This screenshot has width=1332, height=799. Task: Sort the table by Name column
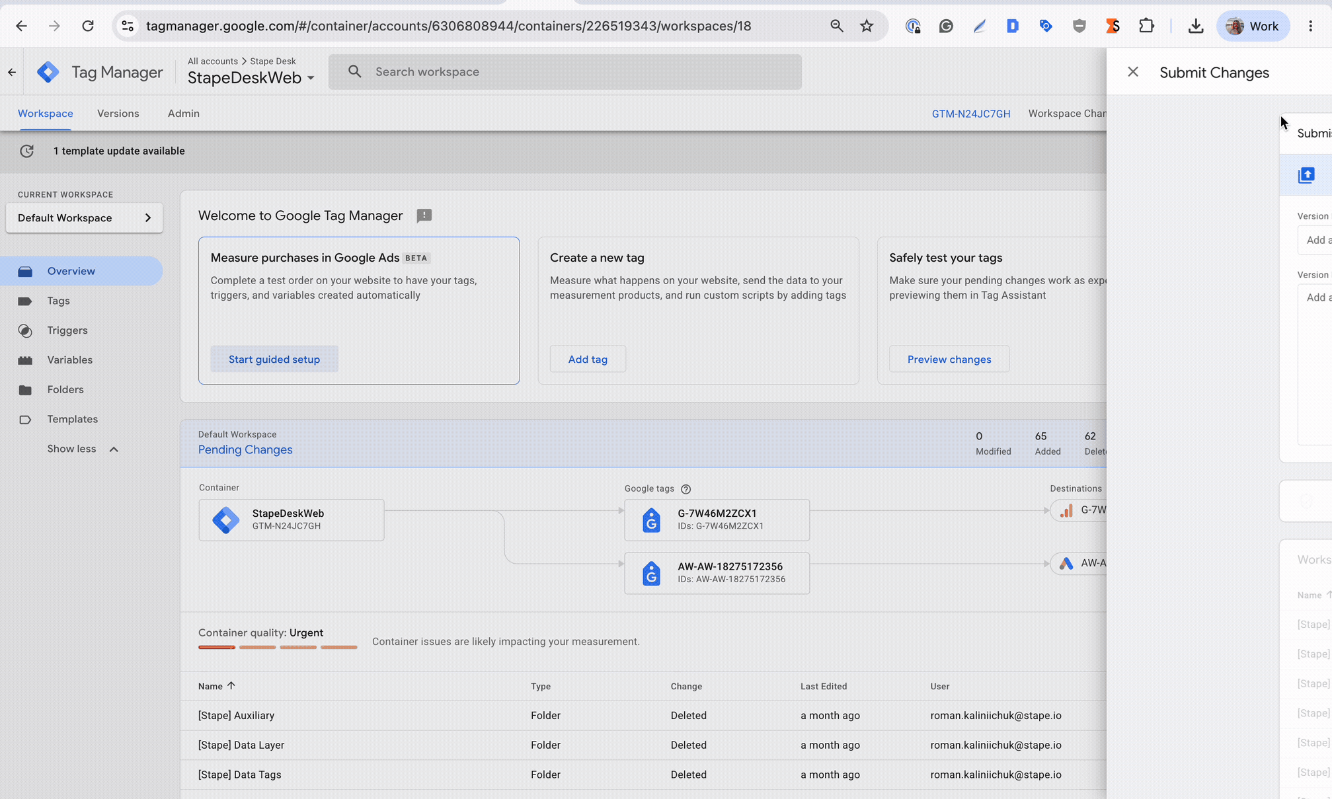(x=217, y=686)
